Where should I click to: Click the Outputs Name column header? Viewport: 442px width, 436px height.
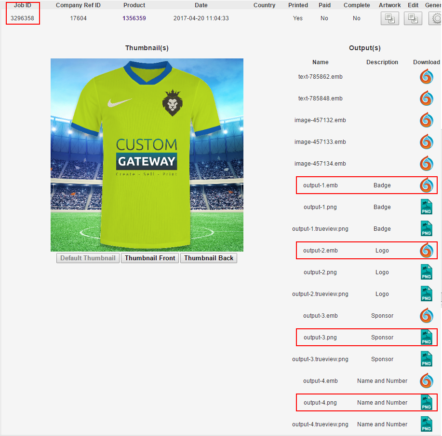(320, 62)
